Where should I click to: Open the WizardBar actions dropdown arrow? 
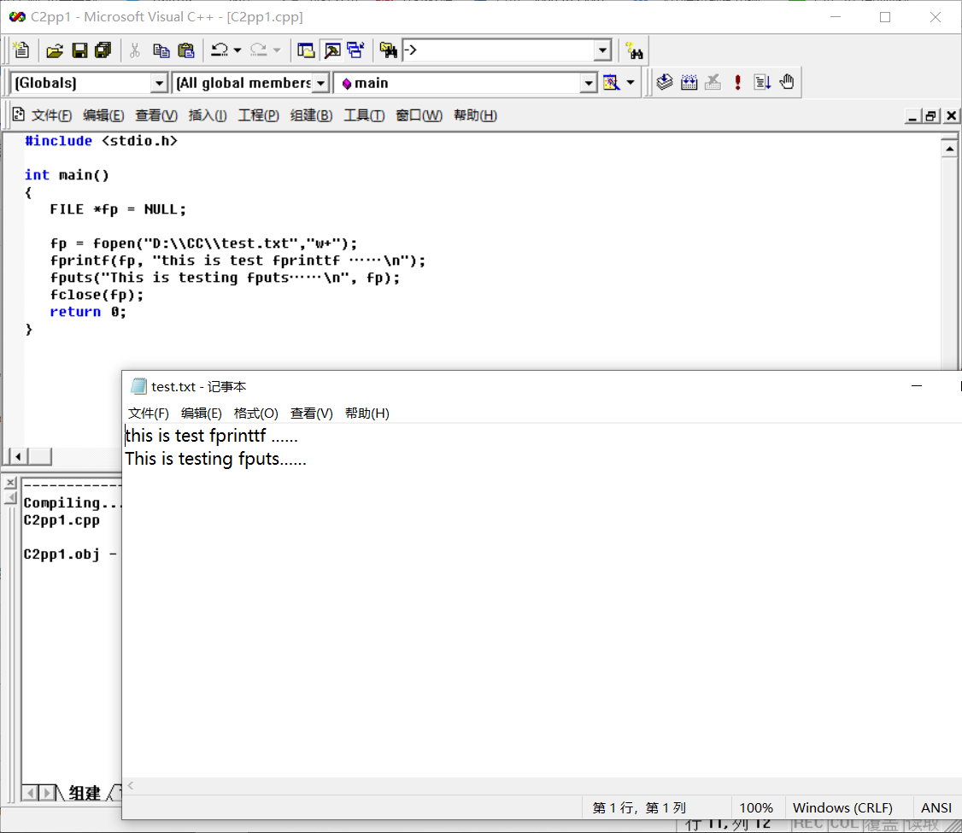631,82
